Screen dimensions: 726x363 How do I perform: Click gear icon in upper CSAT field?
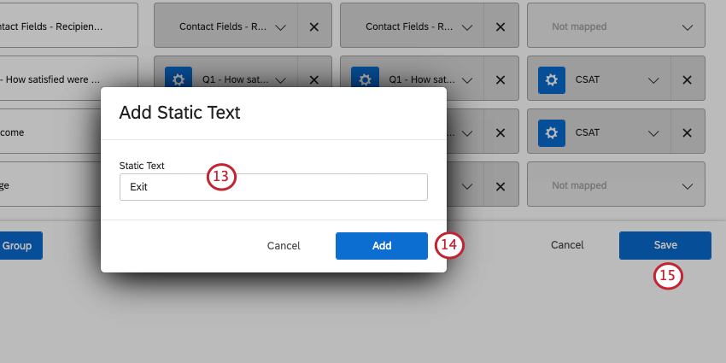(x=552, y=79)
